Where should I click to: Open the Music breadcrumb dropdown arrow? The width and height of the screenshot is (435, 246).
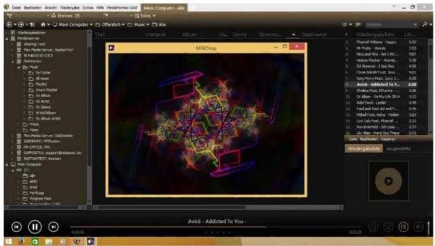(148, 25)
